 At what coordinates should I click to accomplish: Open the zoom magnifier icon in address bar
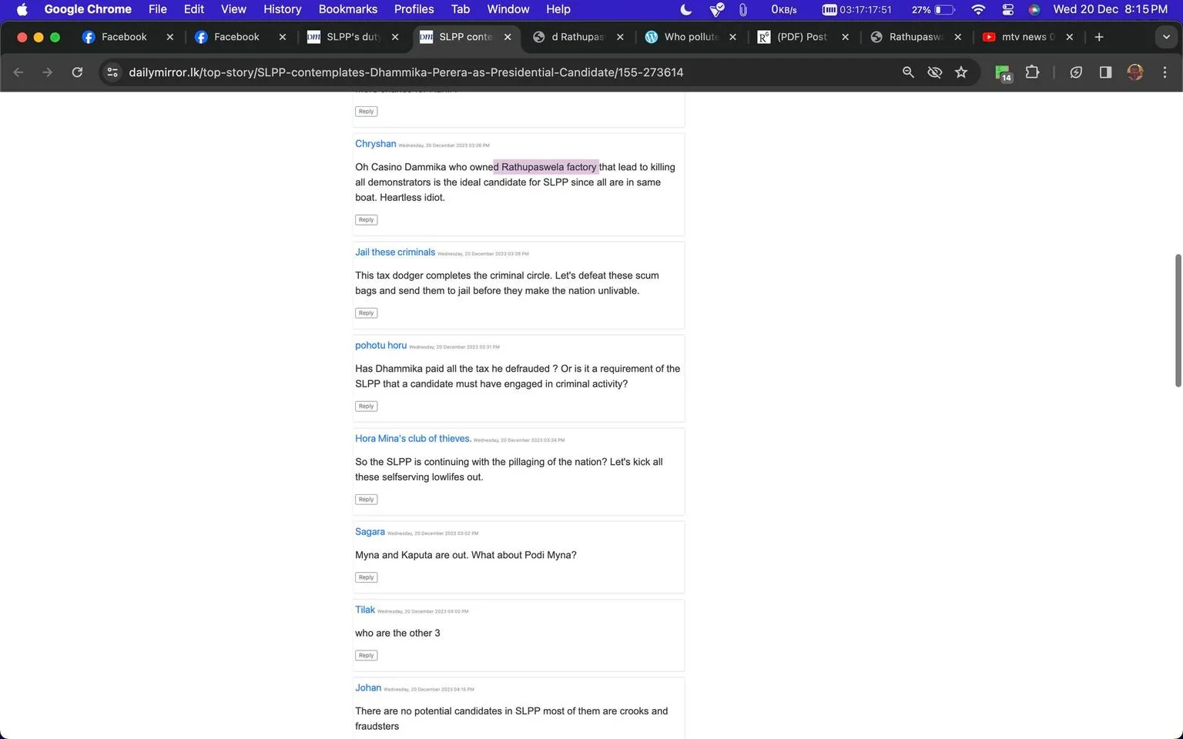tap(909, 72)
